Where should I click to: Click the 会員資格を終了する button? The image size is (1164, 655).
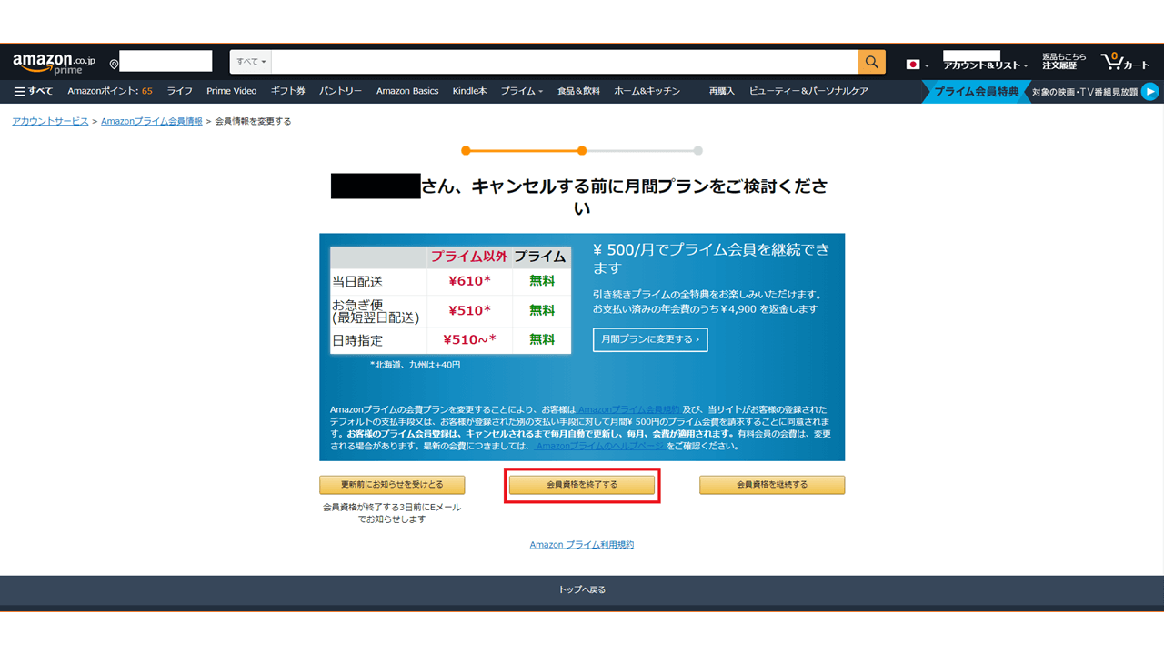(581, 485)
